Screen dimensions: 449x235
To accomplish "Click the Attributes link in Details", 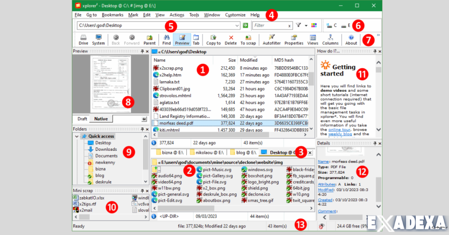I will (x=326, y=184).
